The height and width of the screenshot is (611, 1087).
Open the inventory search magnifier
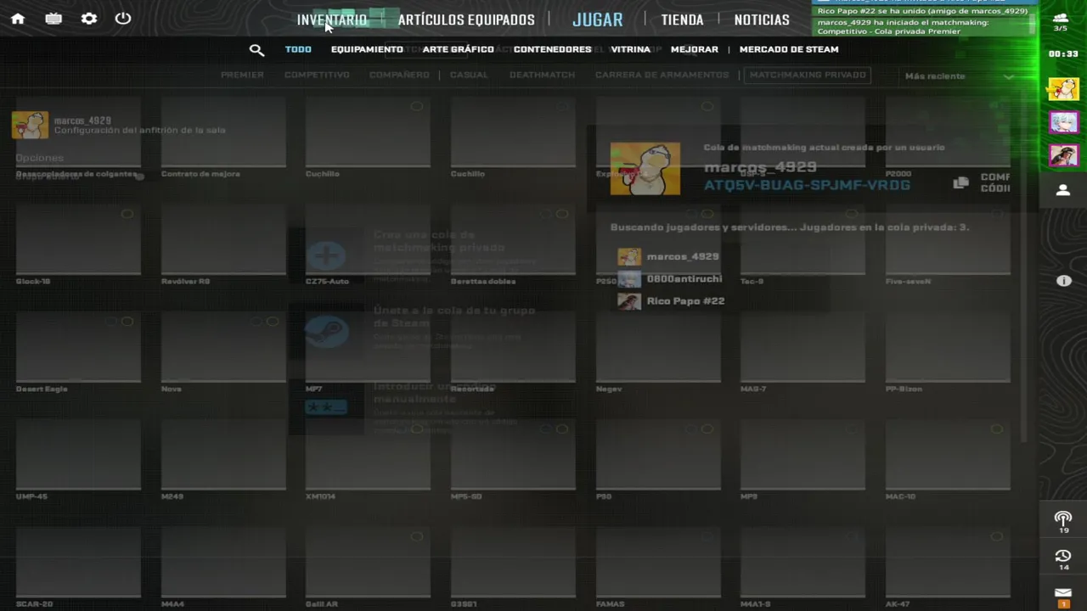pos(256,50)
